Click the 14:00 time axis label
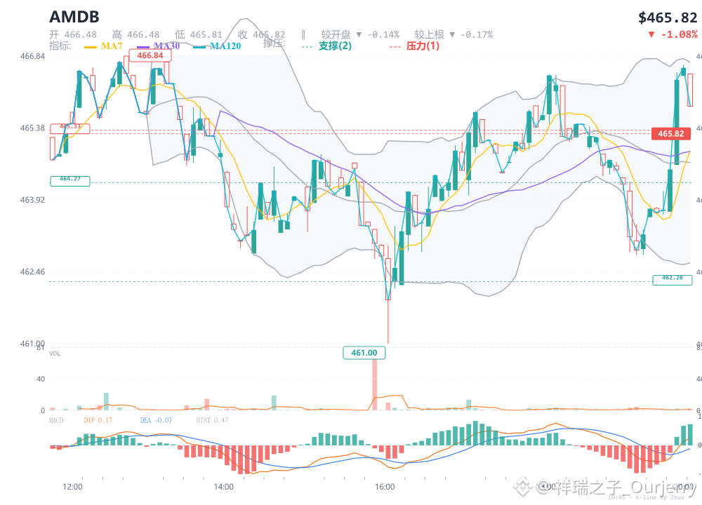This screenshot has width=702, height=505. 223,487
